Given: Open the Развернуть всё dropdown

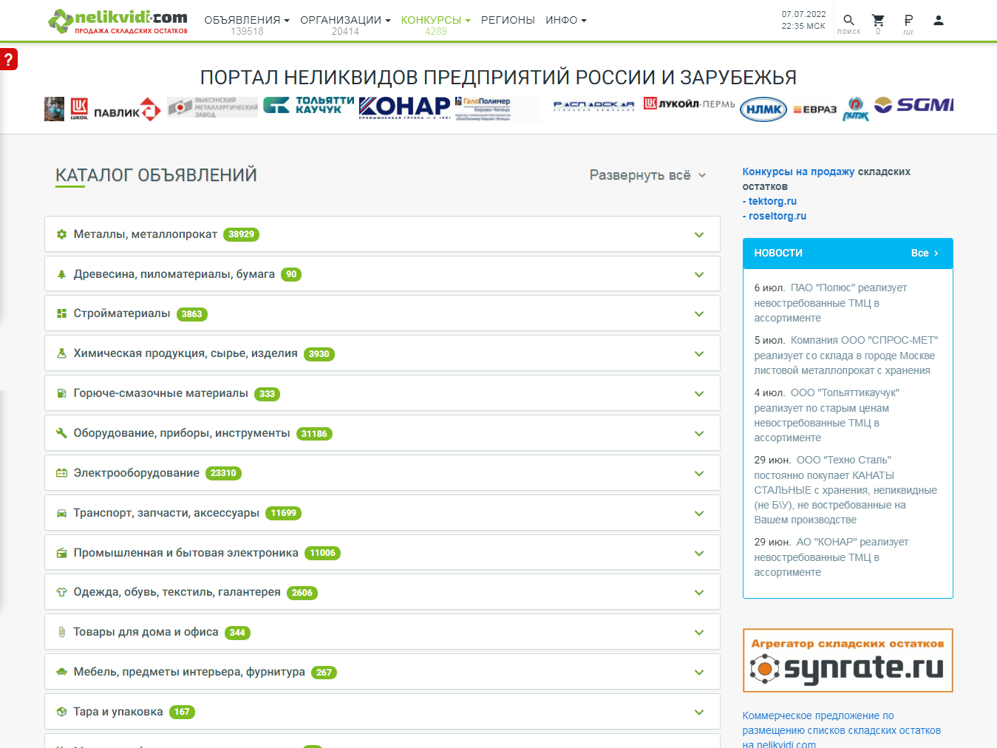Looking at the screenshot, I should [648, 175].
